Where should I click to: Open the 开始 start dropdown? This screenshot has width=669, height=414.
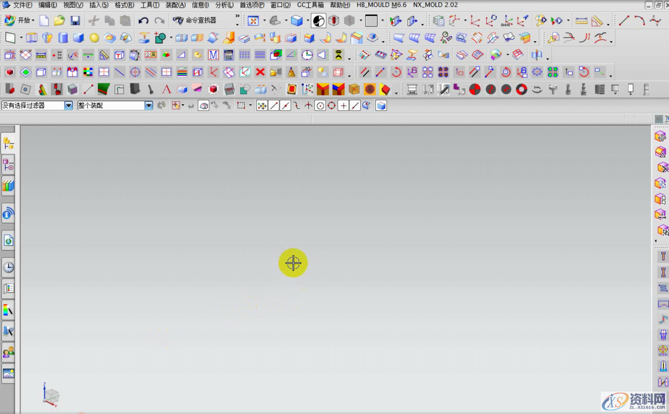pyautogui.click(x=20, y=21)
